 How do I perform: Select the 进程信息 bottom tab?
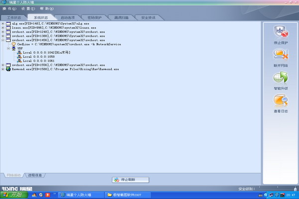35,175
